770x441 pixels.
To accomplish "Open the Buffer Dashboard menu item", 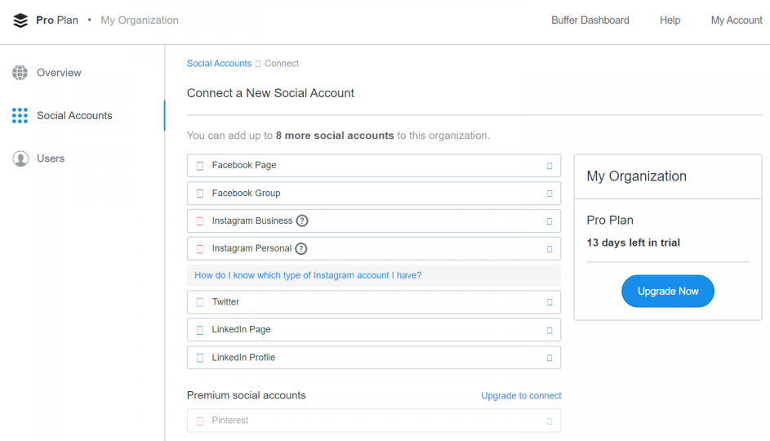I will click(590, 20).
